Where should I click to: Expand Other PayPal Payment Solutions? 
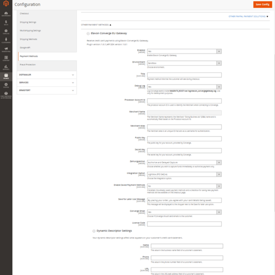click(248, 16)
